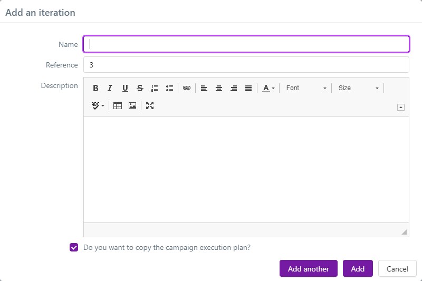Apply italic formatting to description text
The width and height of the screenshot is (422, 281).
(110, 89)
